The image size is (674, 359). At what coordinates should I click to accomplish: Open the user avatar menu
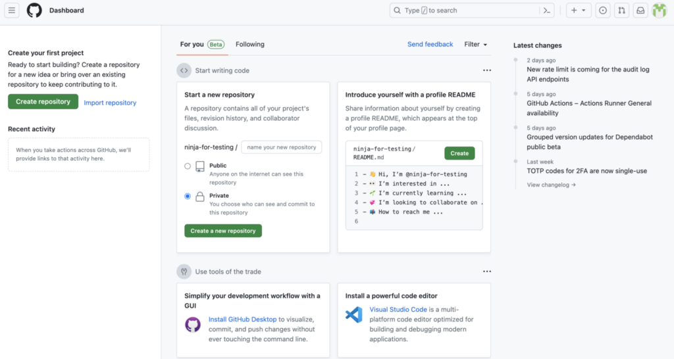(660, 11)
